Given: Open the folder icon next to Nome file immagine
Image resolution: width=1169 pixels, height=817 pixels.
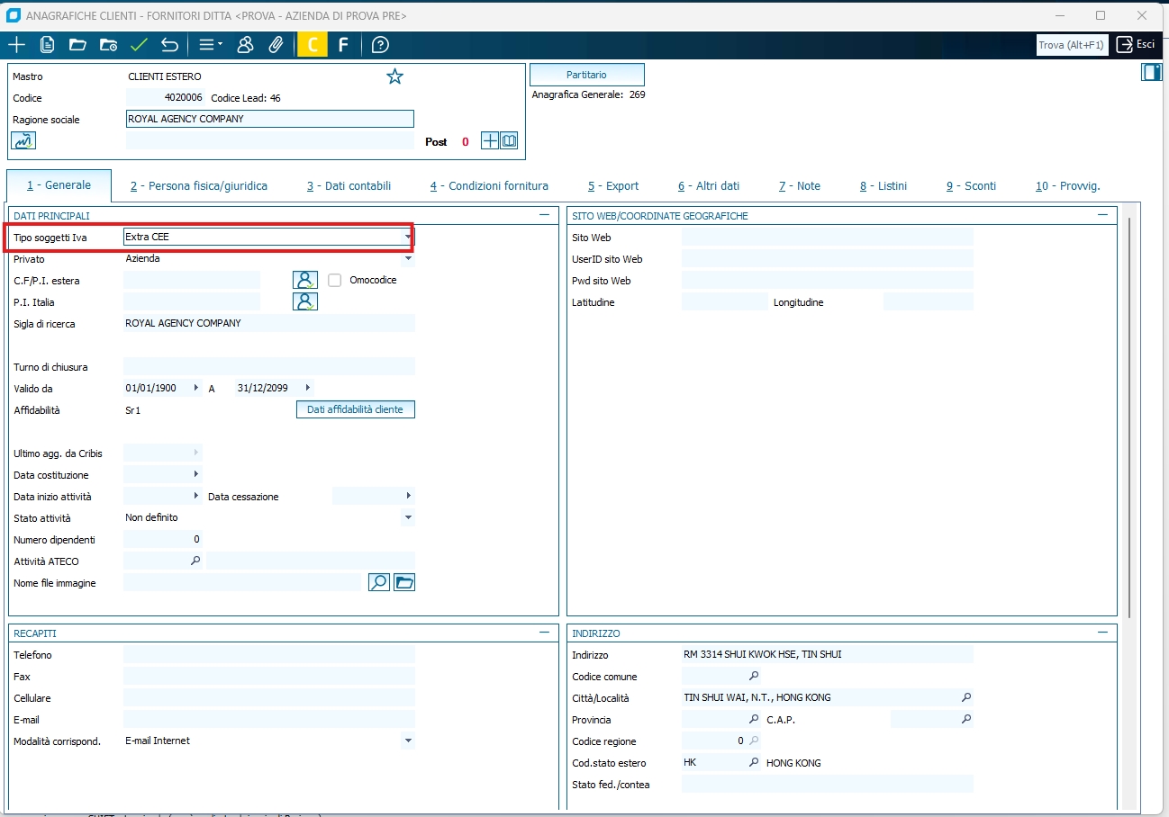Looking at the screenshot, I should pyautogui.click(x=404, y=583).
